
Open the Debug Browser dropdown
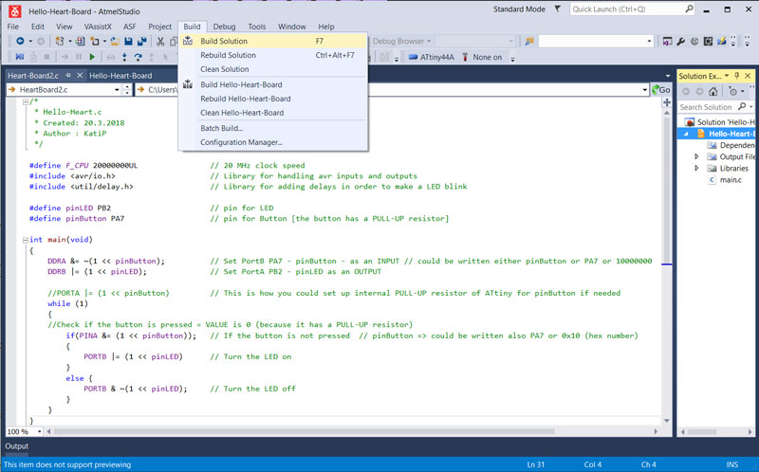point(401,41)
